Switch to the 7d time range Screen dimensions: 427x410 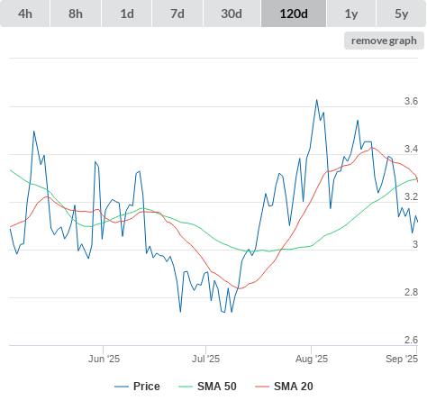click(177, 14)
